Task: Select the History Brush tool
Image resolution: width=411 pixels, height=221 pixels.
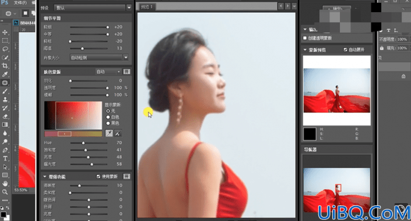Action: pyautogui.click(x=5, y=108)
